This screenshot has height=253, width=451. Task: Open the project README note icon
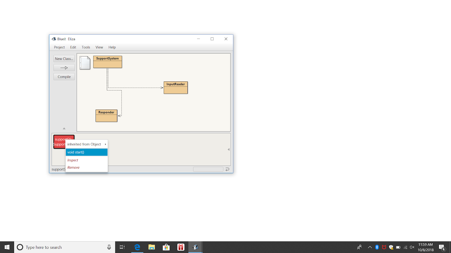[x=85, y=63]
